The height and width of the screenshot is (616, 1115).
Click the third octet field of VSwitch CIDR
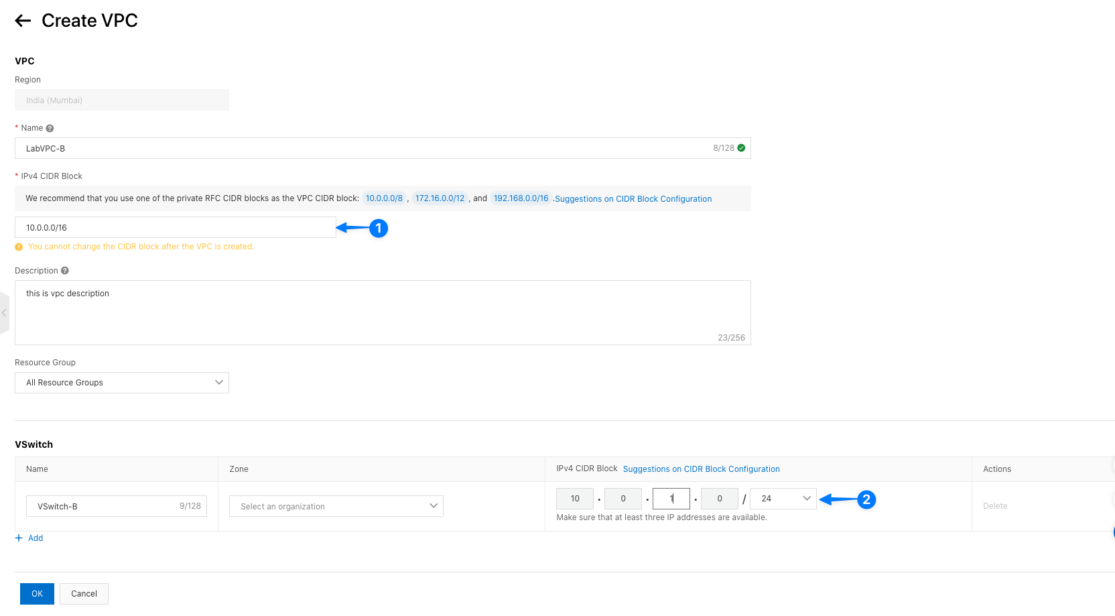(x=671, y=499)
